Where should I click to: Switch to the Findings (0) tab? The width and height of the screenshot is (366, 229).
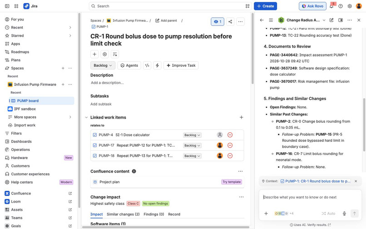click(x=154, y=214)
